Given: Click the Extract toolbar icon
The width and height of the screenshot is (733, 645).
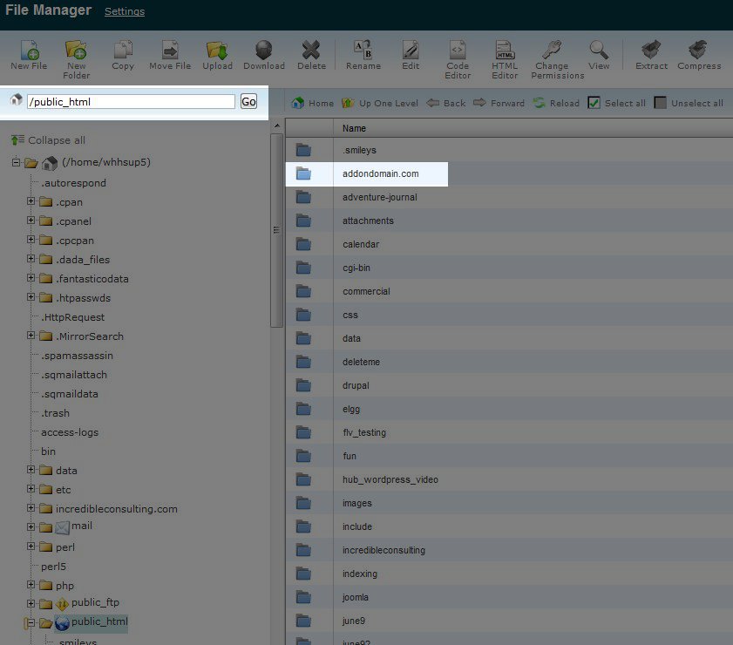Looking at the screenshot, I should (x=651, y=51).
